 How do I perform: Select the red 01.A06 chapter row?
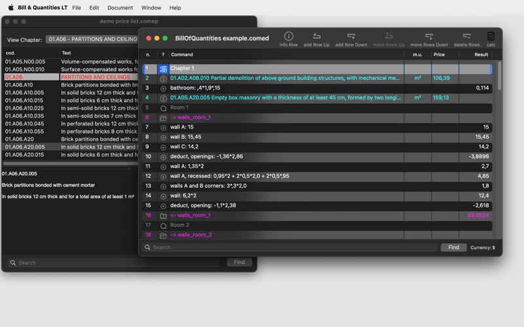click(70, 77)
